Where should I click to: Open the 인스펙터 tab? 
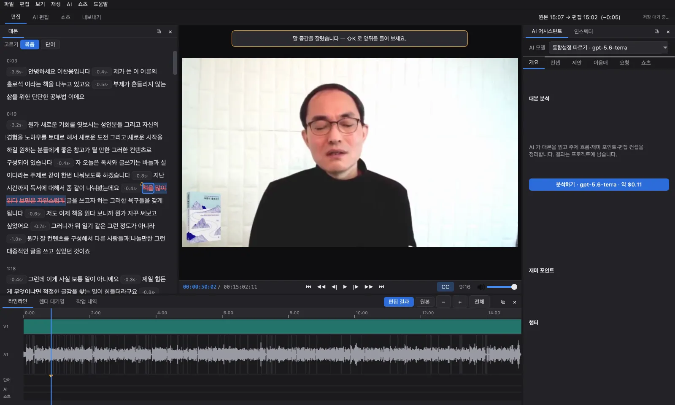583,32
